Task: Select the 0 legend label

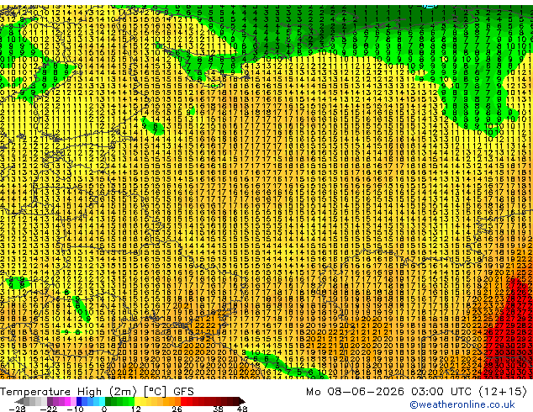Action: (x=104, y=409)
